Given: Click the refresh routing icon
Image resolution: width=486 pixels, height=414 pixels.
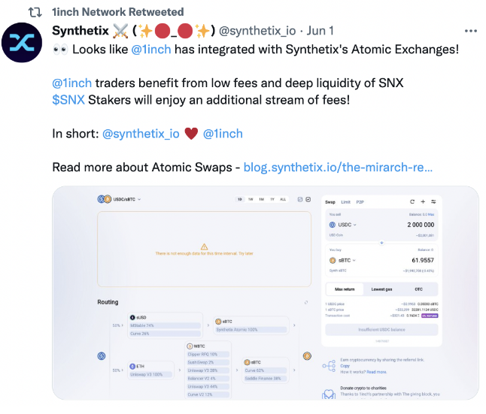Looking at the screenshot, I should pyautogui.click(x=306, y=302).
